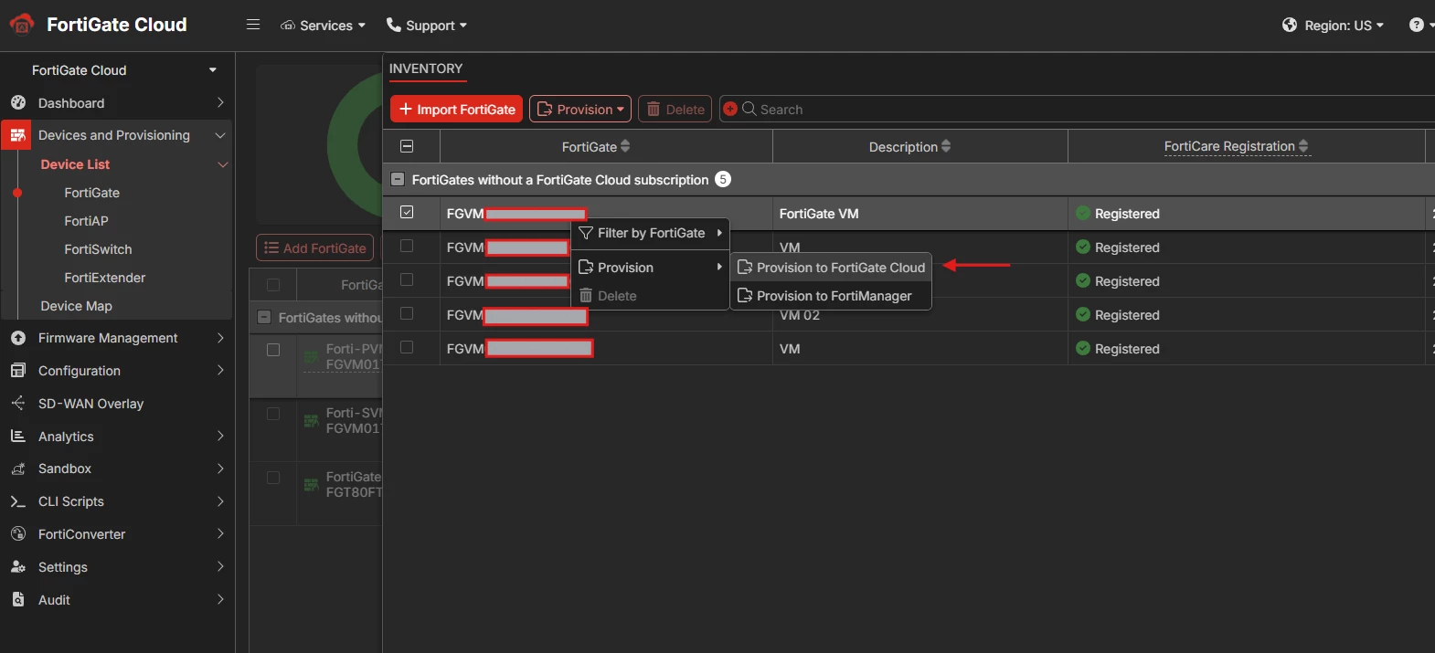Click the SD-WAN Overlay icon

point(17,403)
